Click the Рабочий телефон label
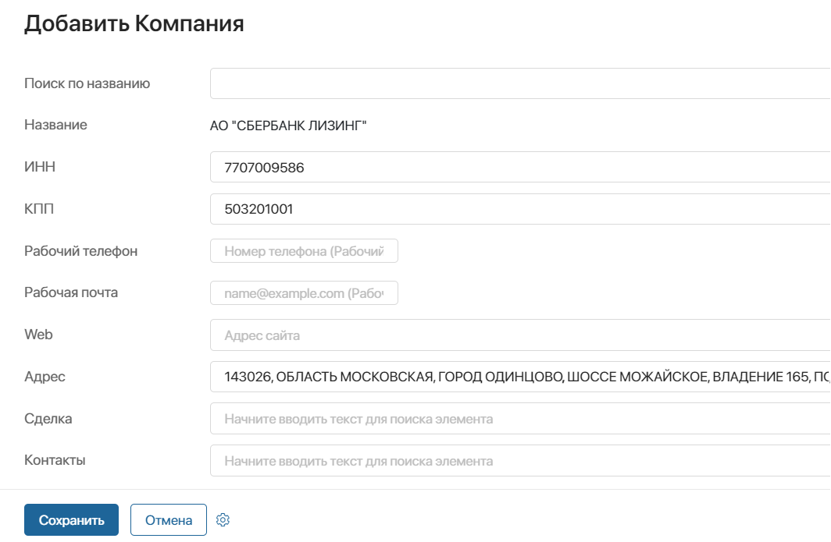Image resolution: width=831 pixels, height=542 pixels. click(x=80, y=251)
